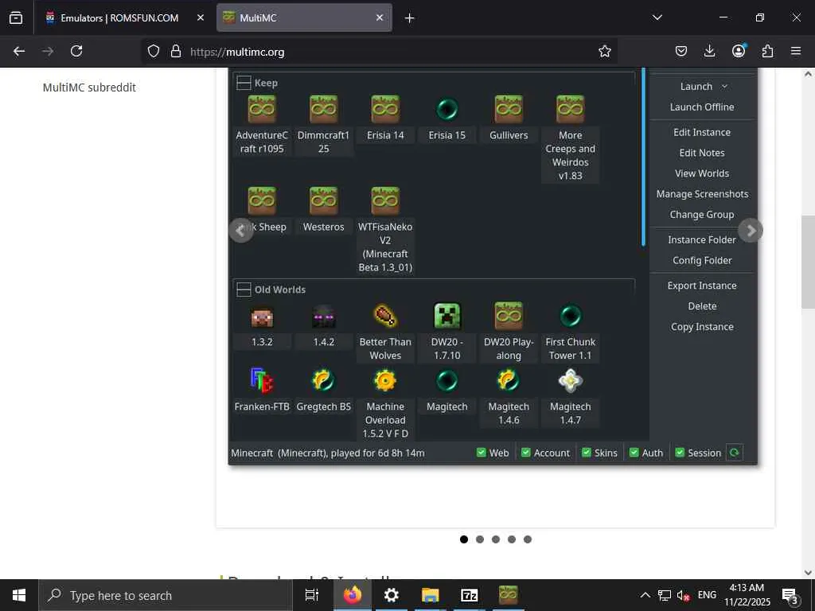The height and width of the screenshot is (611, 815).
Task: Click the page vertical scrollbar thumb
Action: coord(808,262)
